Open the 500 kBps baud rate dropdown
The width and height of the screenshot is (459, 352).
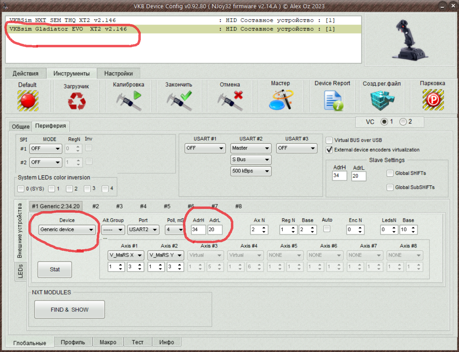tap(251, 171)
